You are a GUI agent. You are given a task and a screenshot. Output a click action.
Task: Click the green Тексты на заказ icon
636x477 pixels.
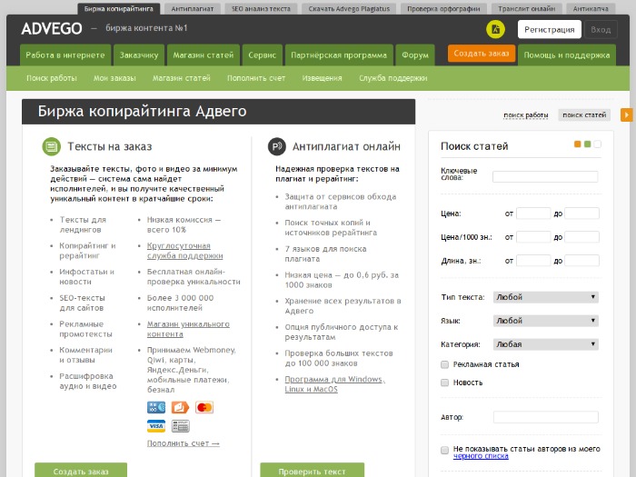pyautogui.click(x=52, y=146)
